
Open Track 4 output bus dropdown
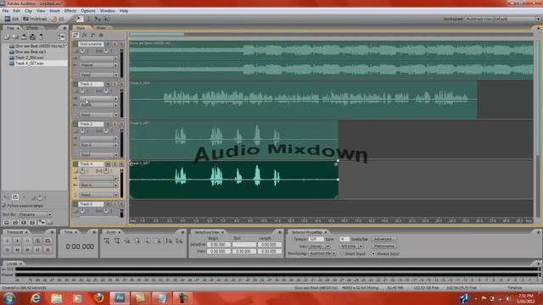pos(99,185)
